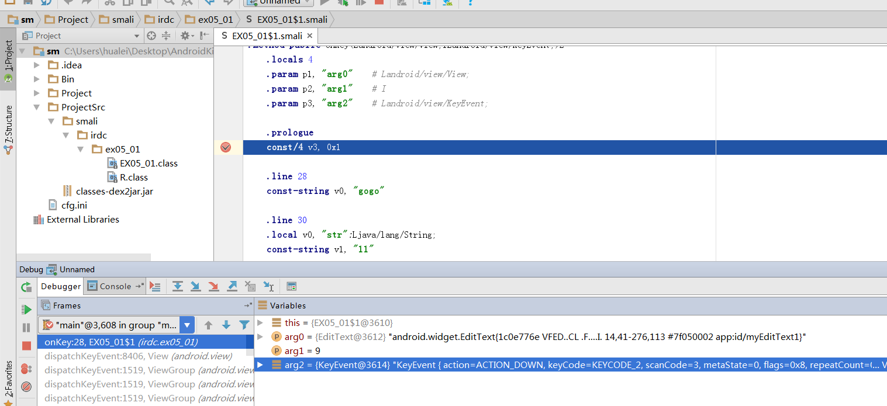The width and height of the screenshot is (887, 406).
Task: Drop the current frame
Action: tap(250, 286)
